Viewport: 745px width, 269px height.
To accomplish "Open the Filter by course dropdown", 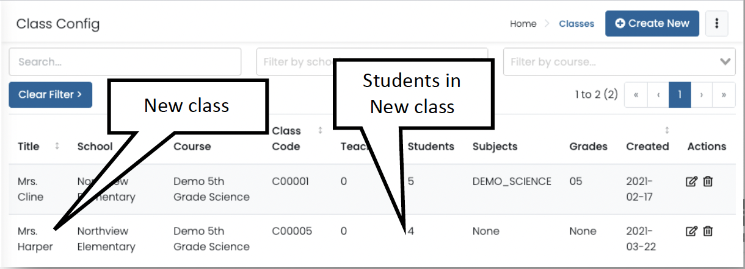I will 619,61.
